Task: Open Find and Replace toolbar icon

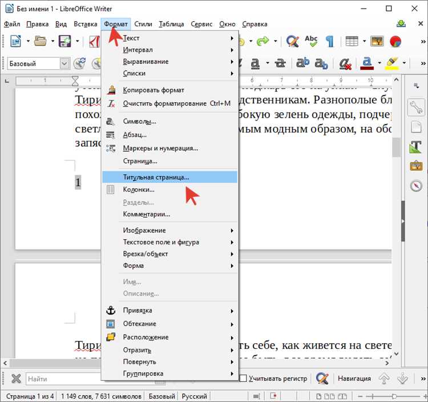Action: tap(293, 42)
